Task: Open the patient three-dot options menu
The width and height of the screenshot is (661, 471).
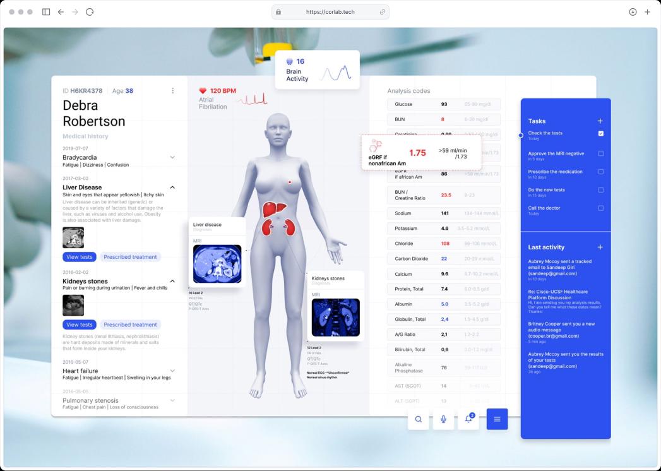Action: point(172,91)
